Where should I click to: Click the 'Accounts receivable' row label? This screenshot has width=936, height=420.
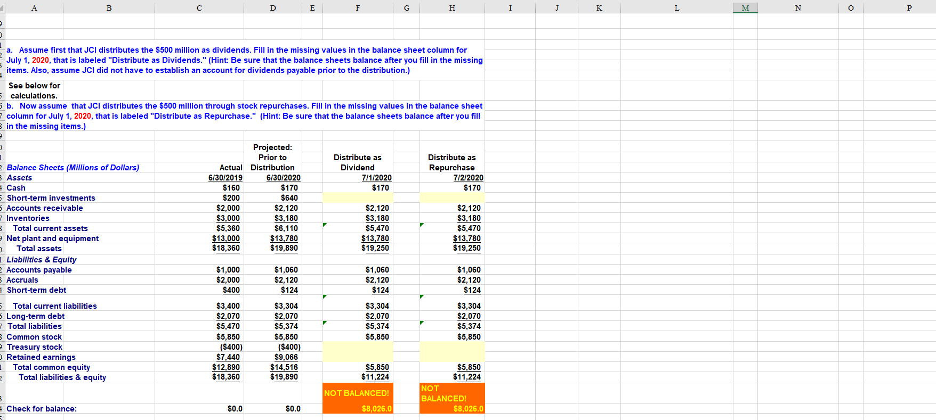[x=45, y=208]
